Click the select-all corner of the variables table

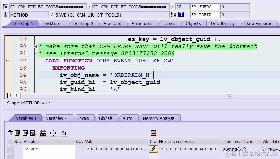tap(10, 142)
